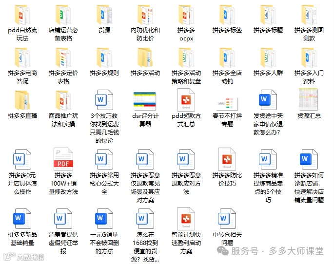Open the 内功优化和防比价 folder
334x264 pixels.
(145, 15)
